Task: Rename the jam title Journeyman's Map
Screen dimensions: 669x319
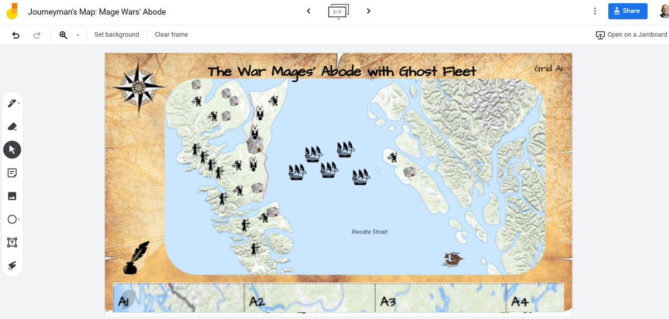Action: 97,12
